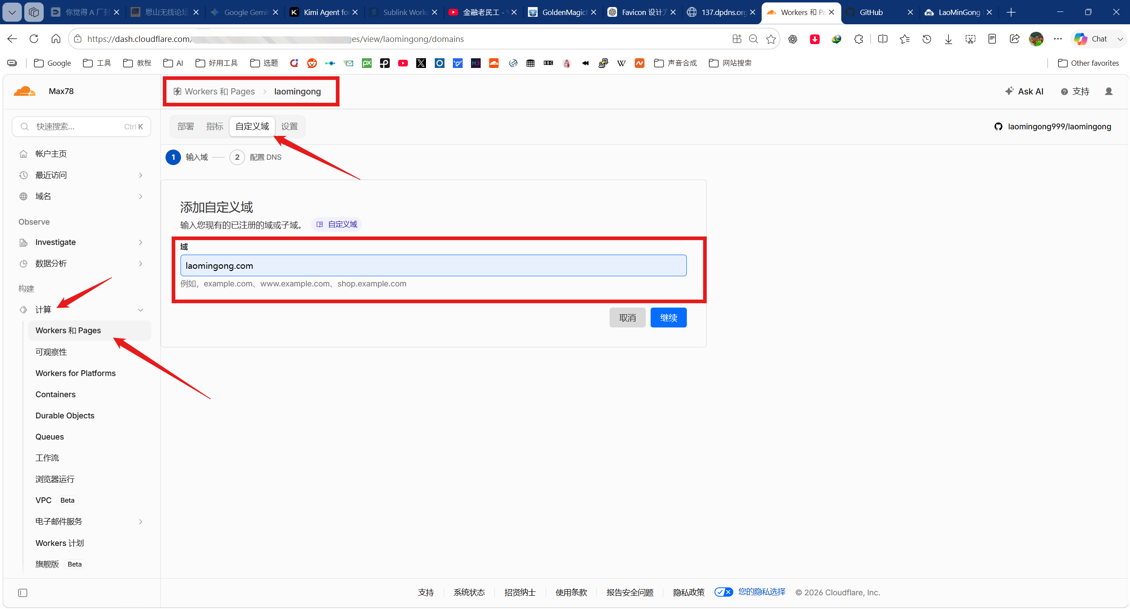Click the 域 domain input field
The image size is (1130, 609).
coord(433,266)
